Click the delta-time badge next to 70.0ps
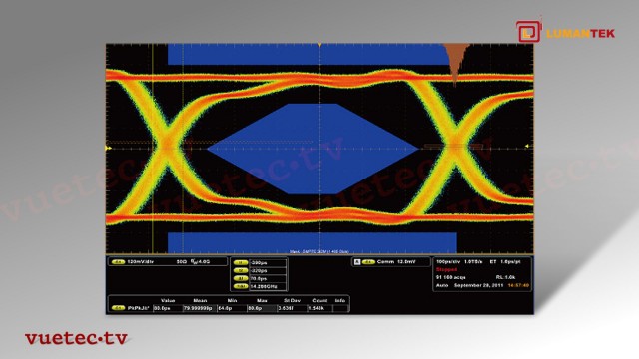Image resolution: width=639 pixels, height=359 pixels. (x=241, y=279)
